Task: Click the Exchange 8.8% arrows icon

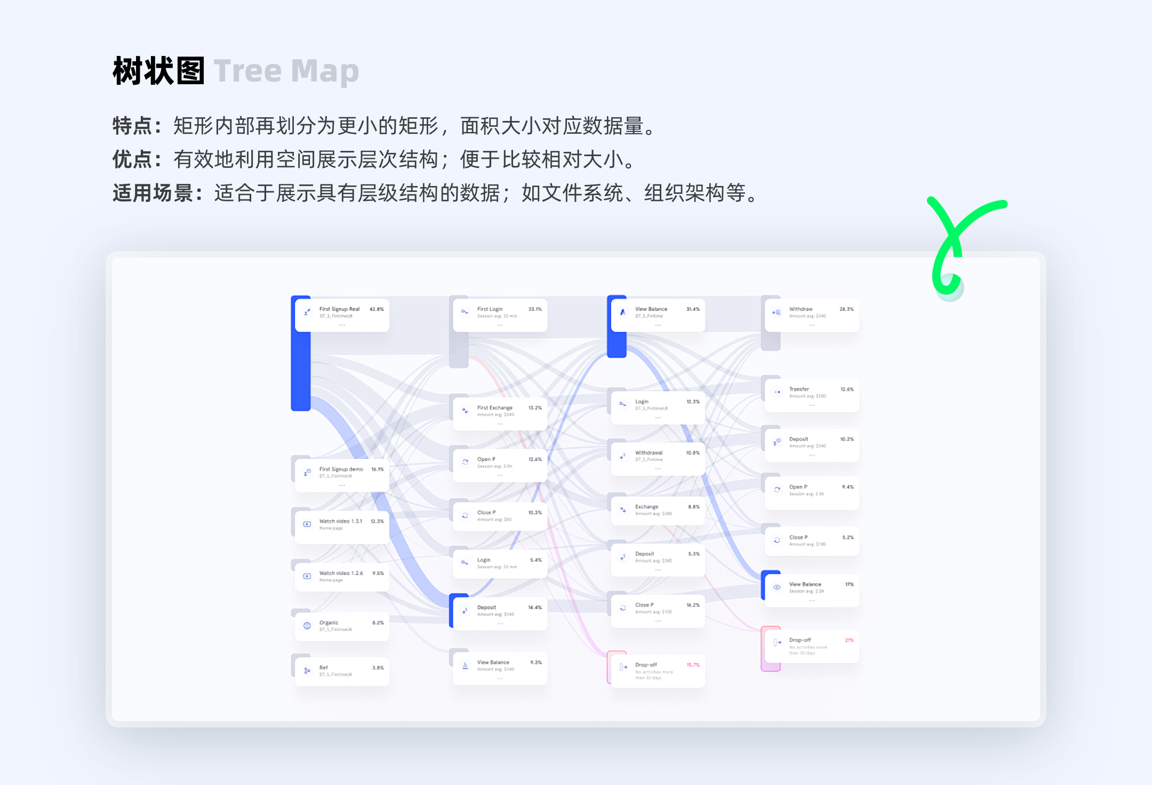Action: [622, 509]
